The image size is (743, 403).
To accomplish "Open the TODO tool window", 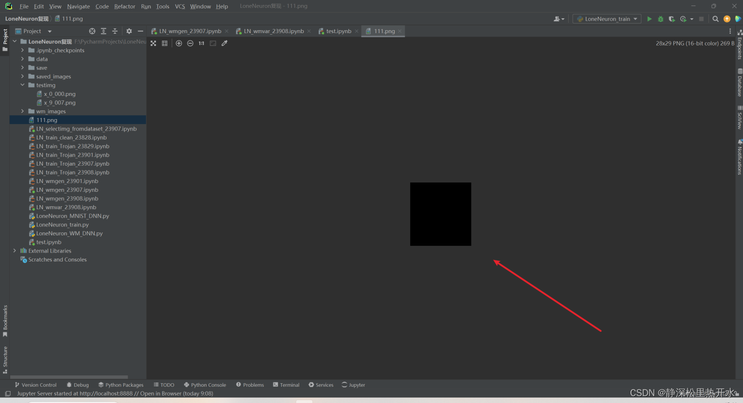I will click(164, 385).
